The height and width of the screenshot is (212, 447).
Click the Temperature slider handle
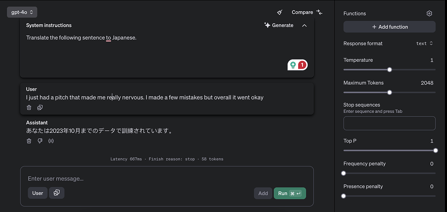389,70
